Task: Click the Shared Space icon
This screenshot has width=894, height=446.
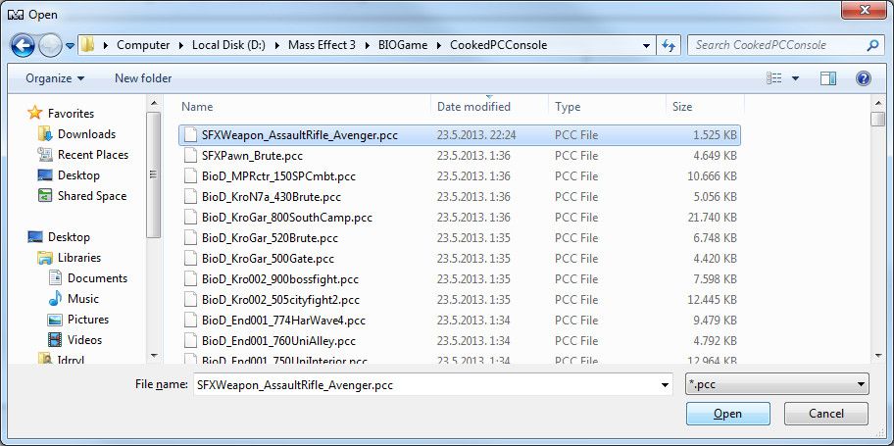Action: pyautogui.click(x=45, y=196)
